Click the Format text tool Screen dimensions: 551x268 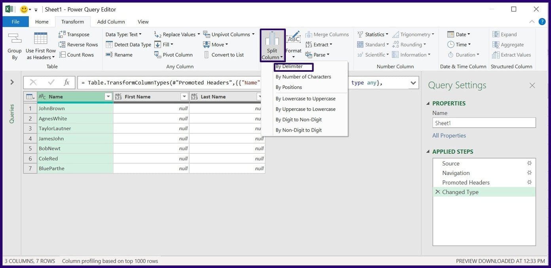click(293, 45)
